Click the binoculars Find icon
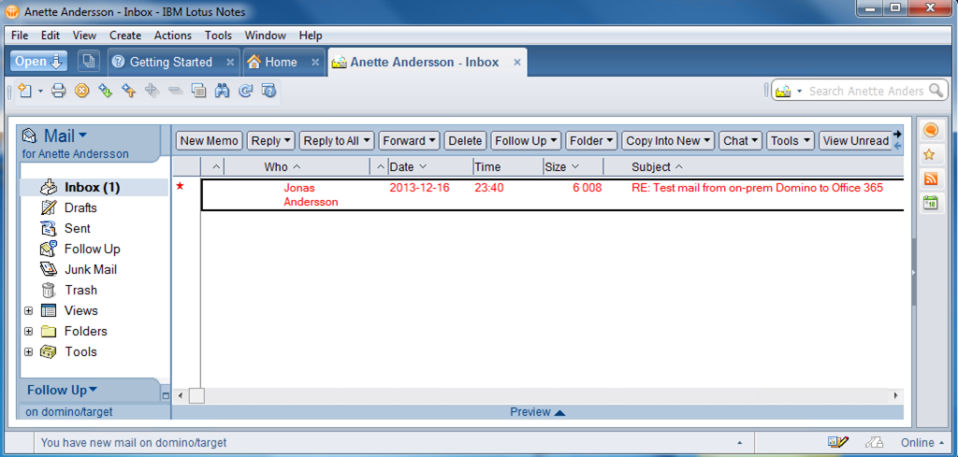 pos(222,91)
